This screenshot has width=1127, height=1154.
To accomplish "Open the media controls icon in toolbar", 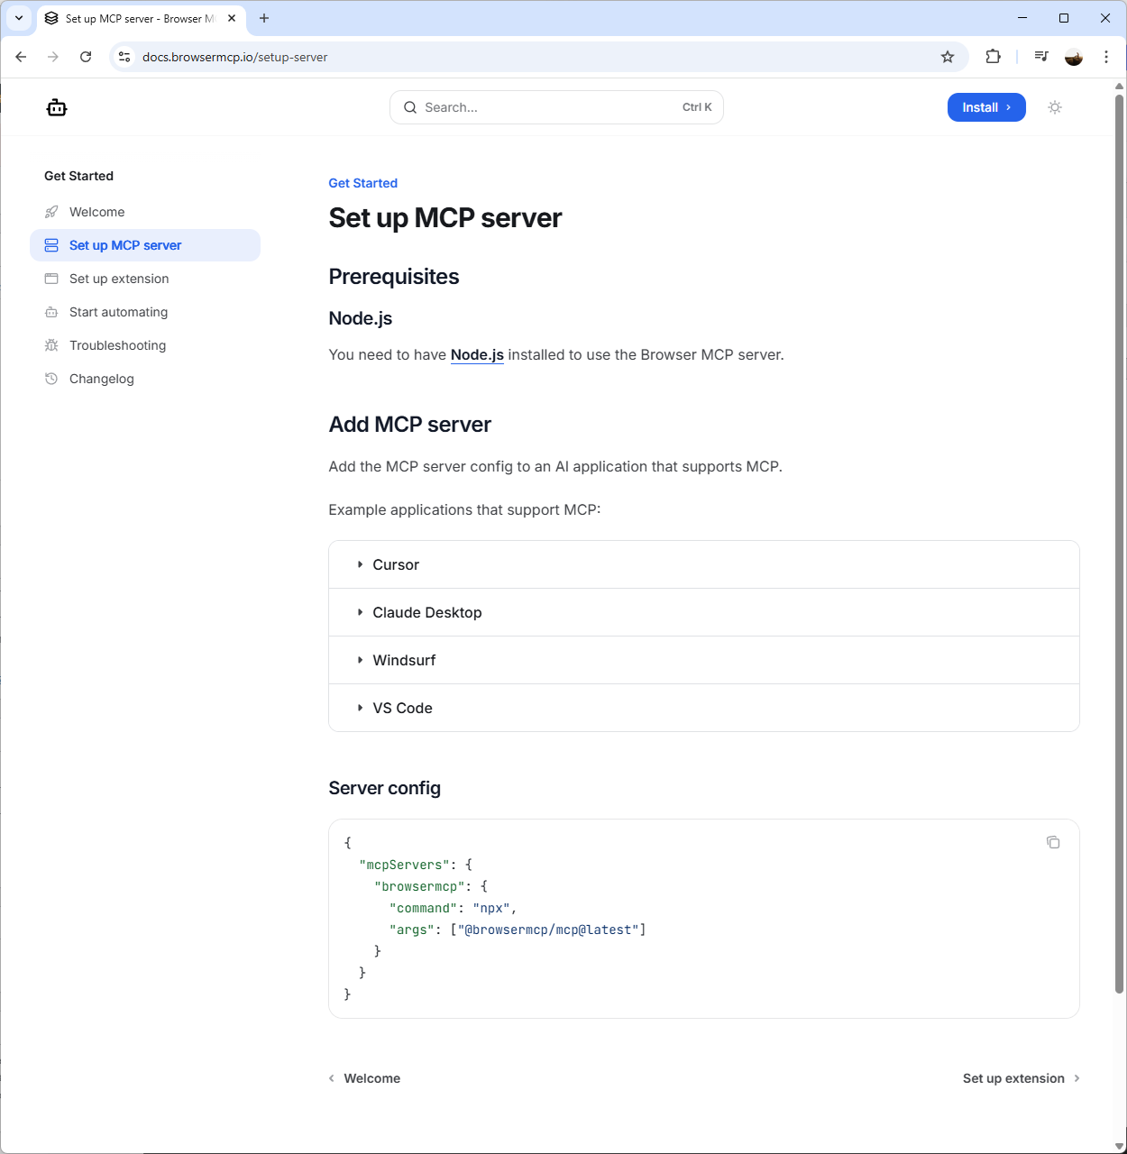I will coord(1041,57).
